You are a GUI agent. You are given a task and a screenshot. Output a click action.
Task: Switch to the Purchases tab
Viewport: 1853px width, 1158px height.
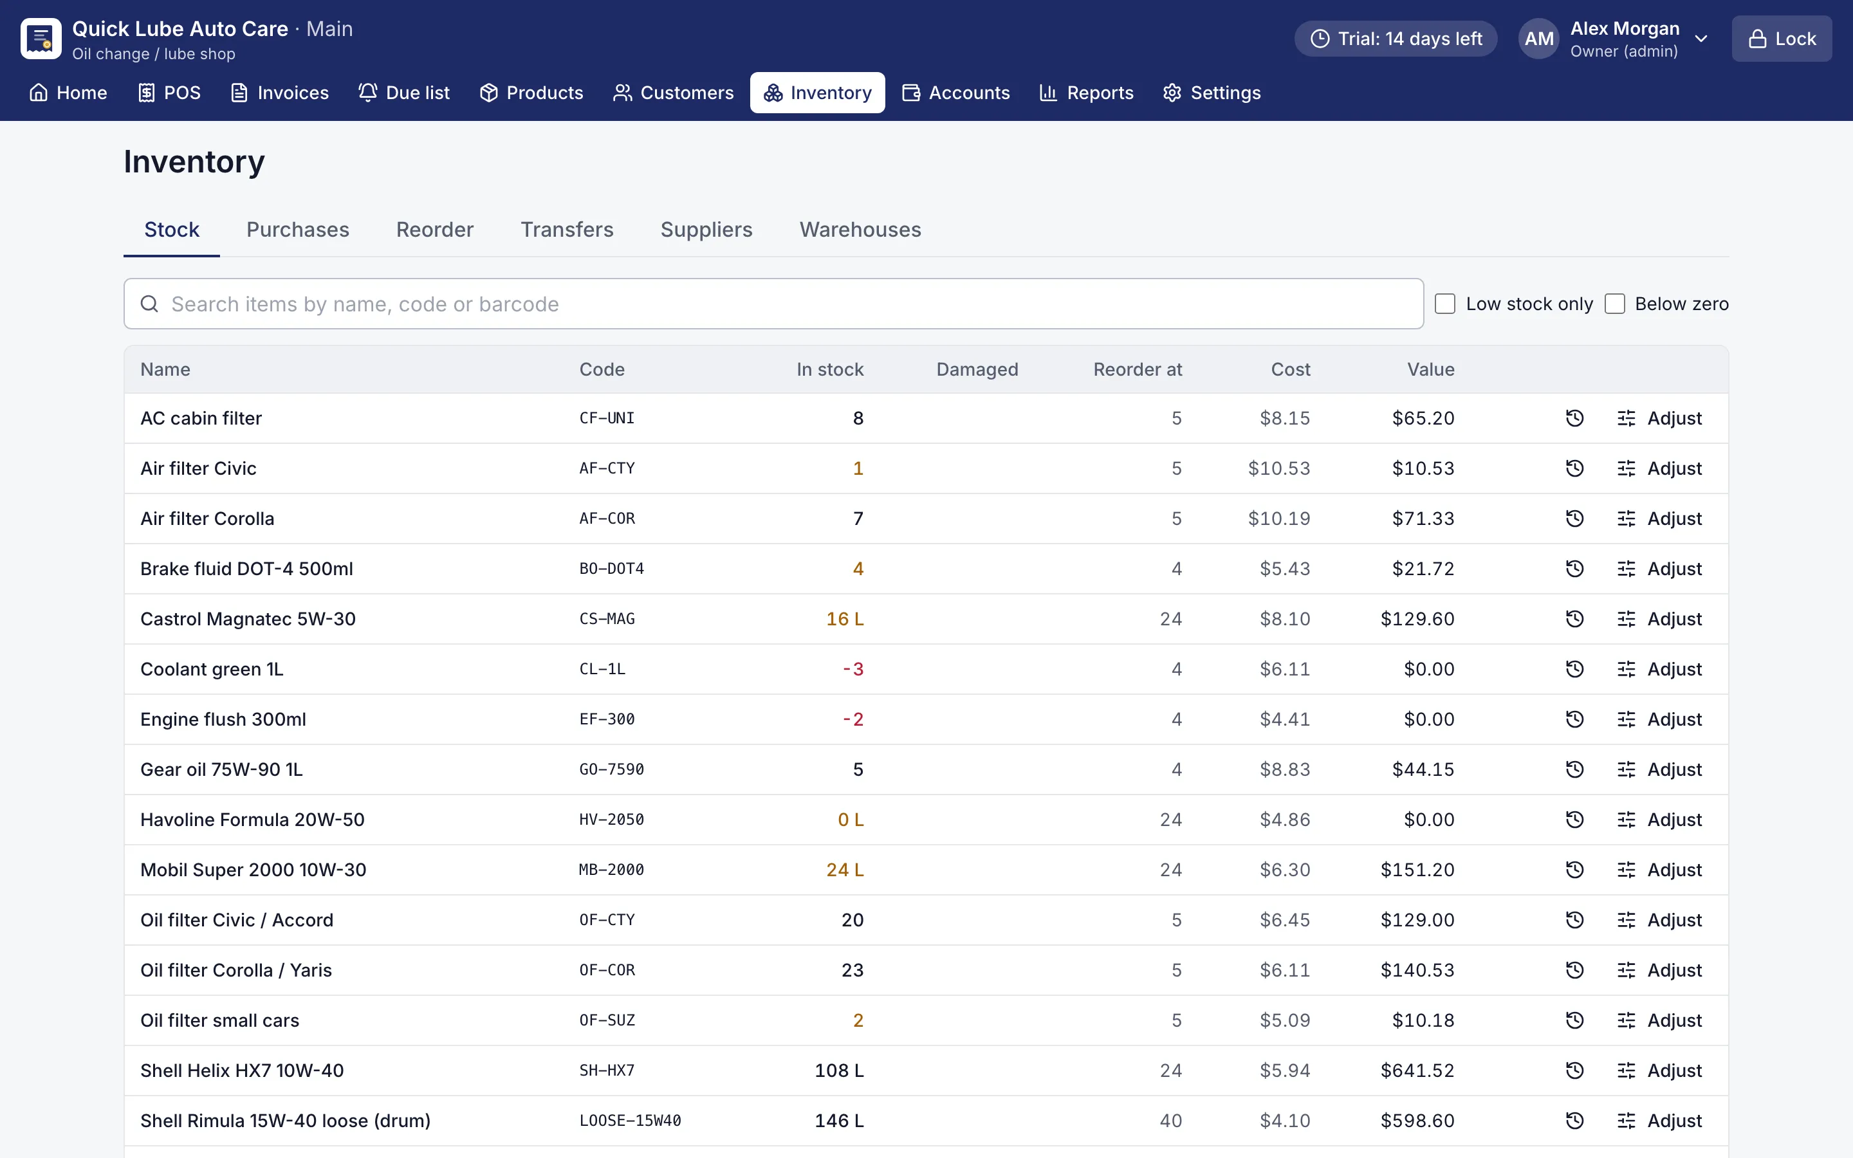click(297, 230)
